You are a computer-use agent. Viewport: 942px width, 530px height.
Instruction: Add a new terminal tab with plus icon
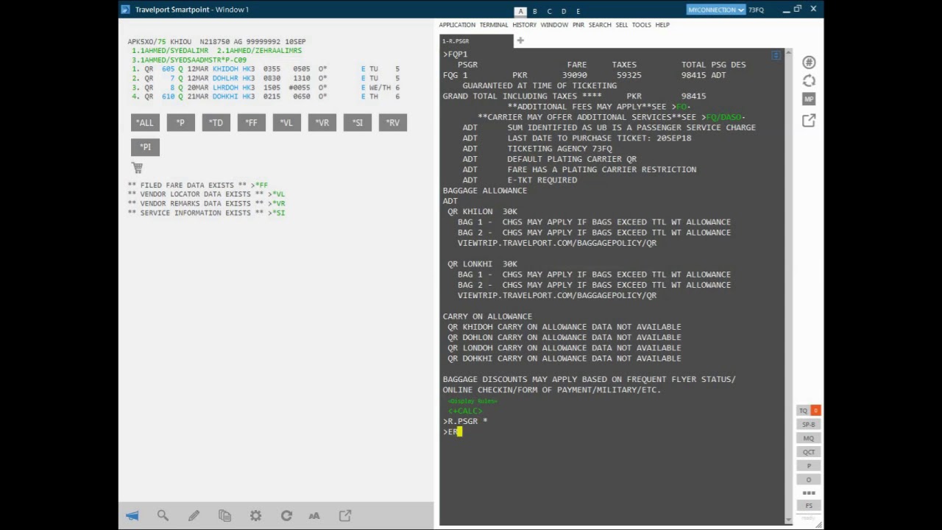click(520, 41)
